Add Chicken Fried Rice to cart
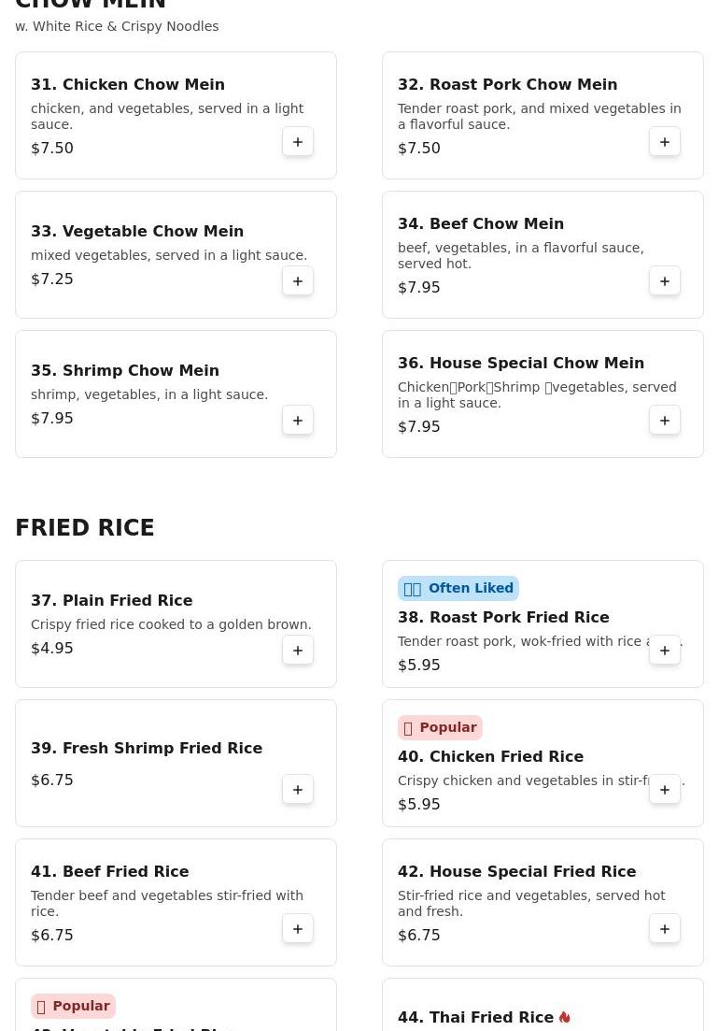 pyautogui.click(x=665, y=790)
